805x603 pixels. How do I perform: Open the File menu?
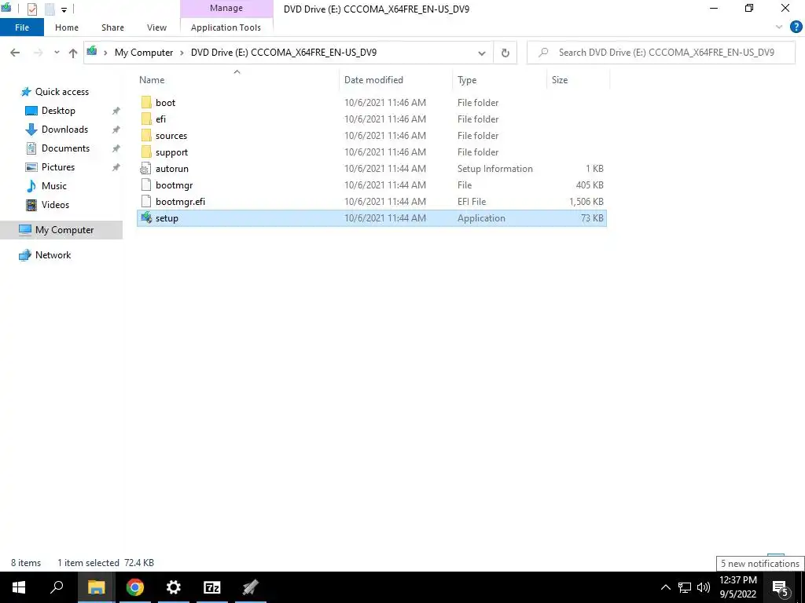point(22,27)
